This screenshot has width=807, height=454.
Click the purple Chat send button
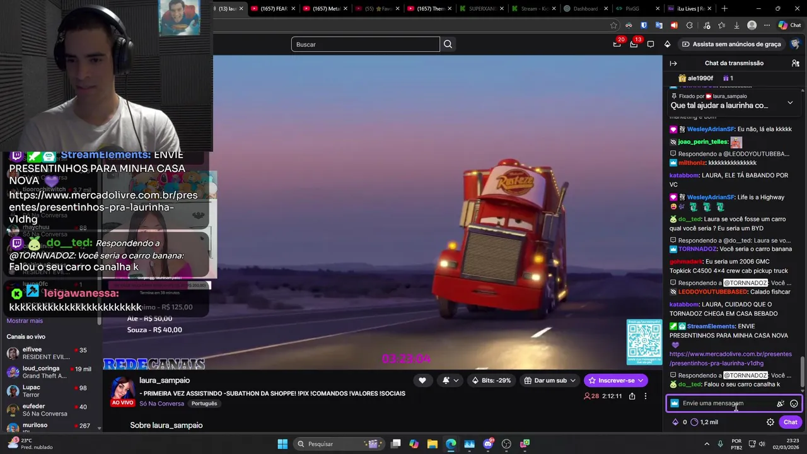[x=790, y=422]
